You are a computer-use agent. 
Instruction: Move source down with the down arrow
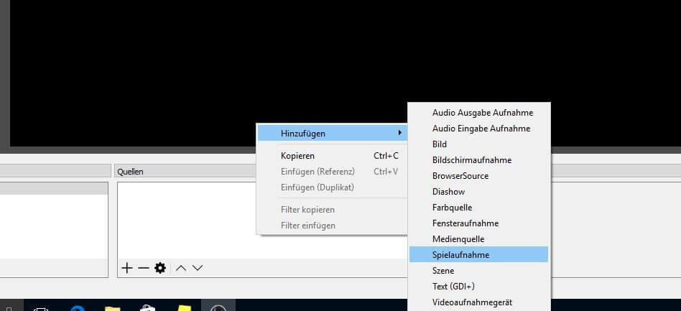pyautogui.click(x=198, y=268)
